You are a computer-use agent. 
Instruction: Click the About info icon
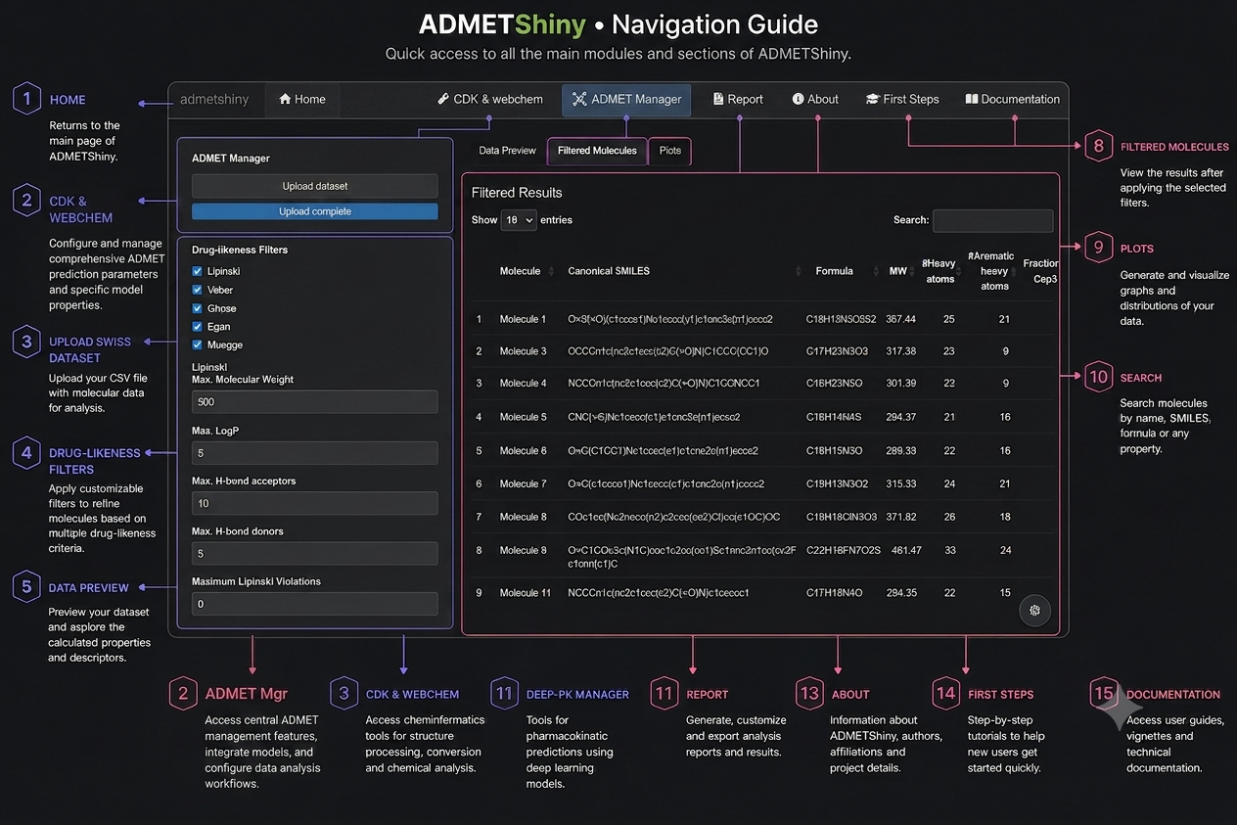pos(798,99)
